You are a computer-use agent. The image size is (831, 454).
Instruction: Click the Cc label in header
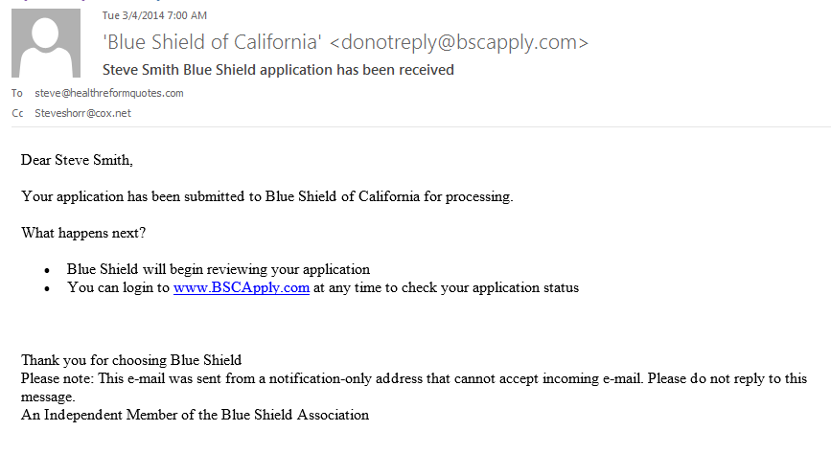click(17, 113)
